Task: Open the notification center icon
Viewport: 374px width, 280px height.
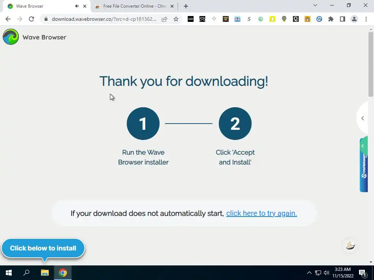Action: pos(363,273)
